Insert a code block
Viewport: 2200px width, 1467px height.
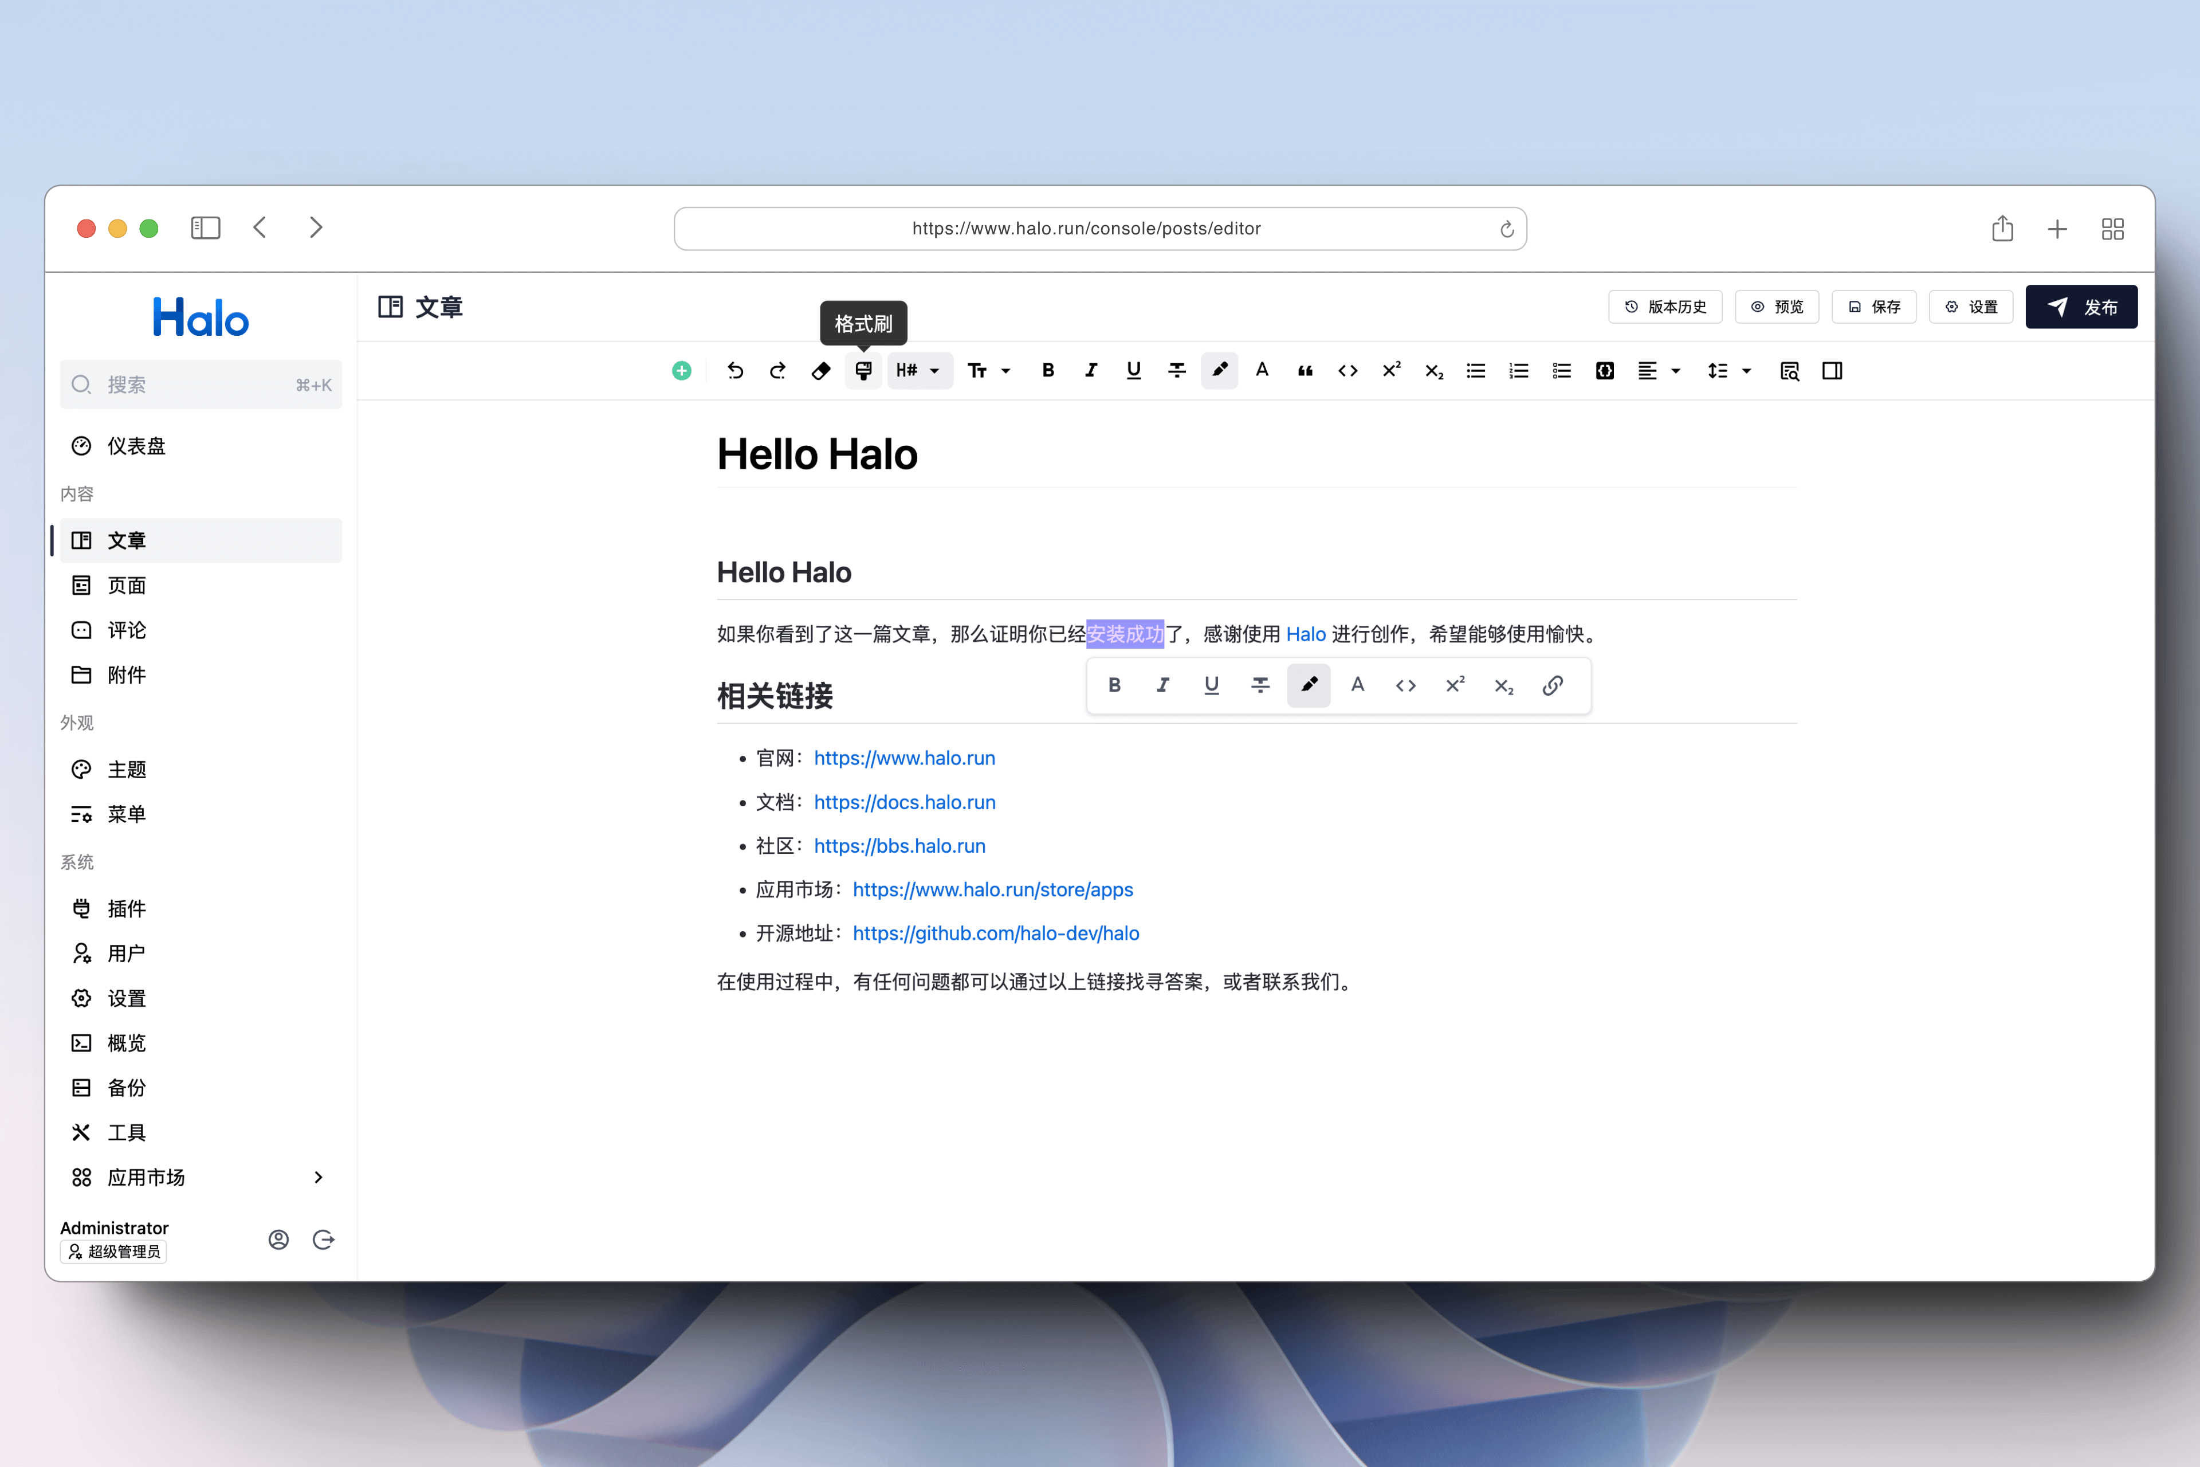pos(1605,371)
